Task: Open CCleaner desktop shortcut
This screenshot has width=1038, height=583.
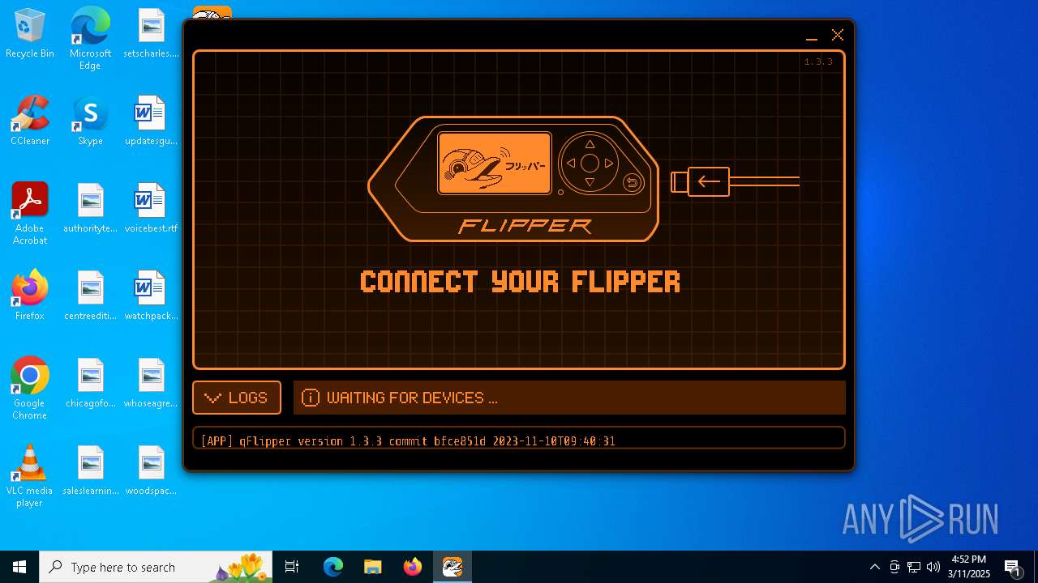Action: click(x=30, y=121)
